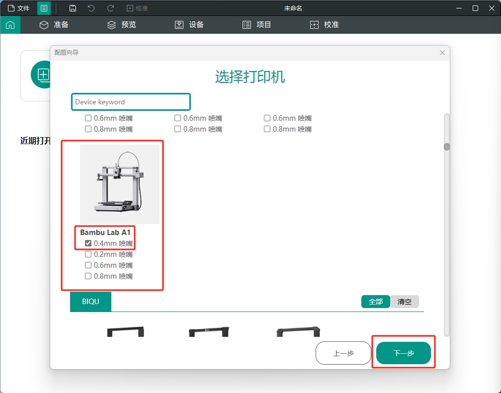The height and width of the screenshot is (393, 501).
Task: Close the 配置向导 dialog
Action: pos(442,53)
